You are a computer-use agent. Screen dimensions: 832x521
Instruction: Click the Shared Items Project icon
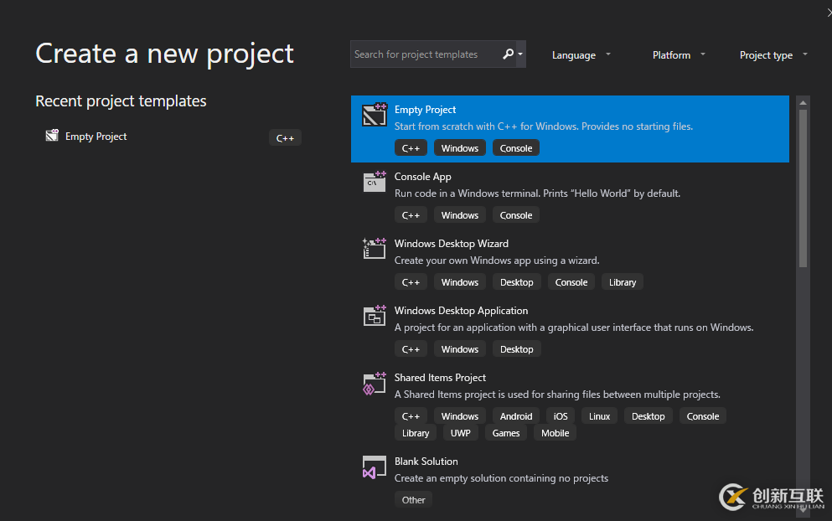tap(374, 383)
